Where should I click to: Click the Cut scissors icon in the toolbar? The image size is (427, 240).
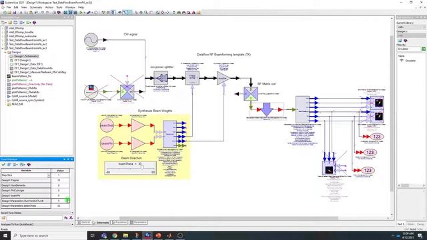[21, 13]
